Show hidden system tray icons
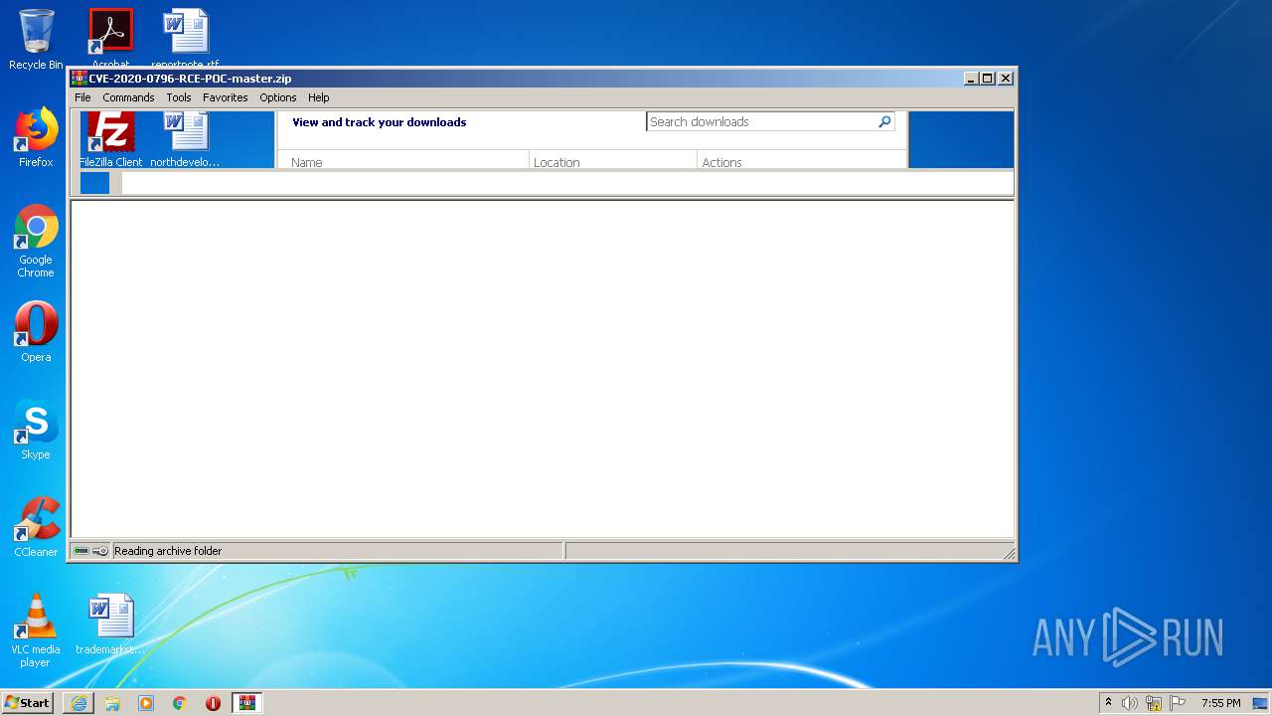 click(1108, 702)
